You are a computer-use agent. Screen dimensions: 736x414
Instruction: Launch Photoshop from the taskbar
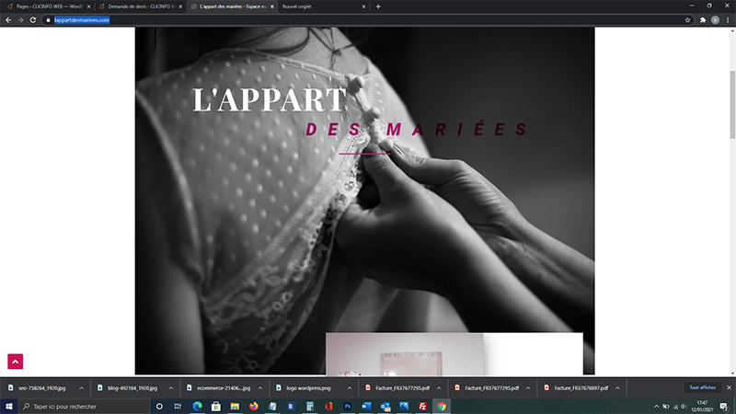point(349,406)
